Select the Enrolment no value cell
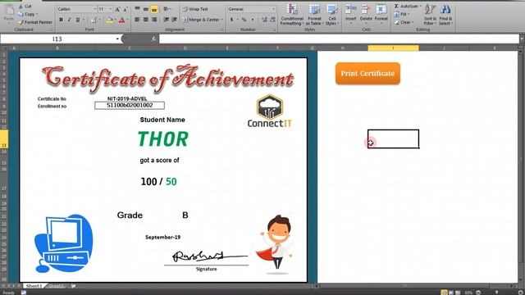525x295 pixels. 130,106
